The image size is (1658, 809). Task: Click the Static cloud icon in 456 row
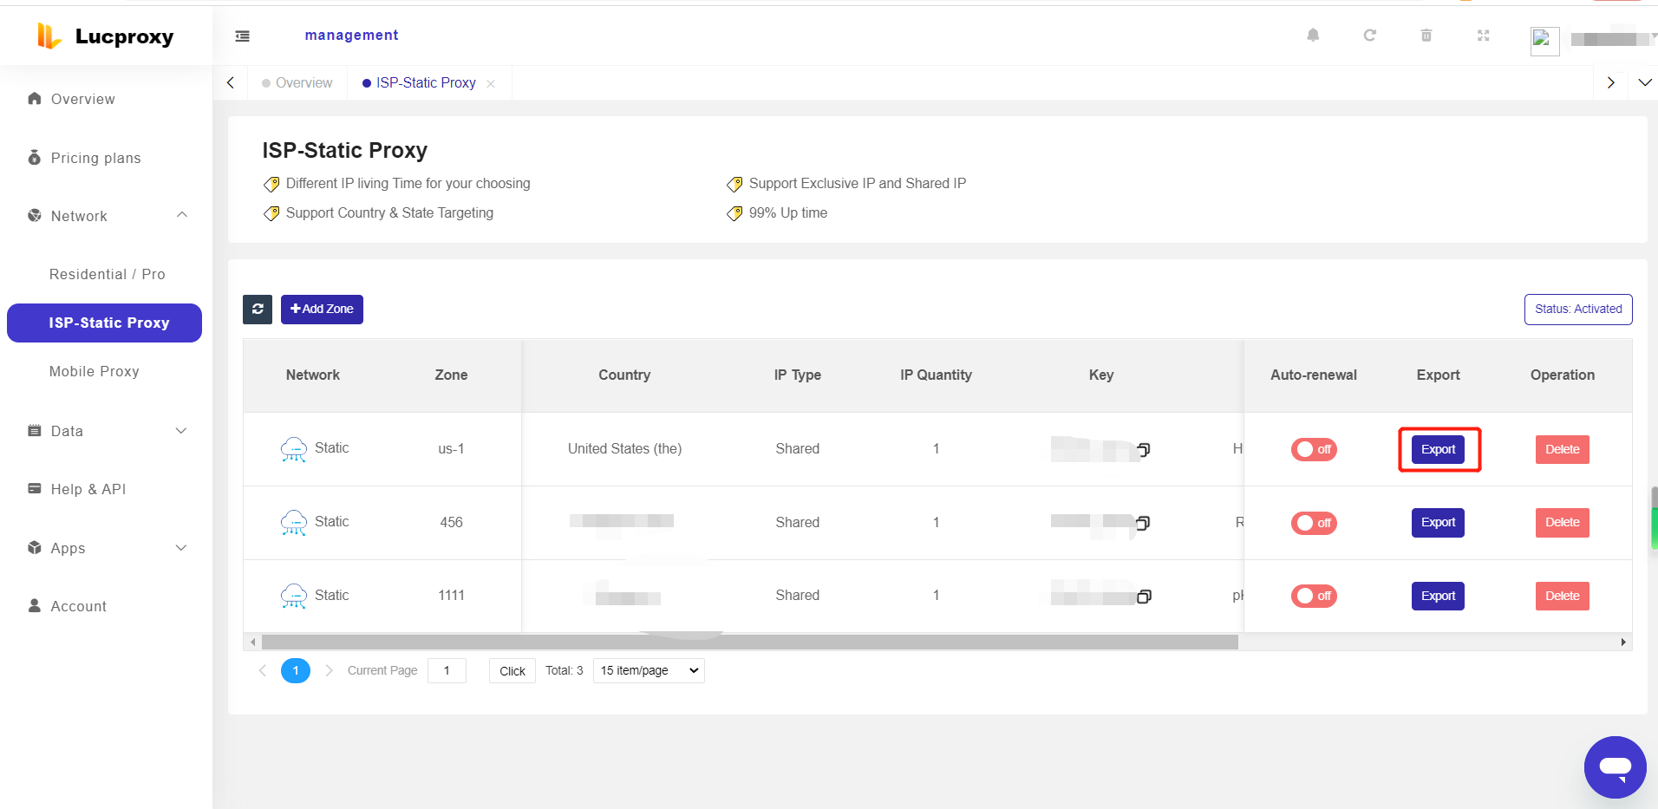pyautogui.click(x=294, y=522)
